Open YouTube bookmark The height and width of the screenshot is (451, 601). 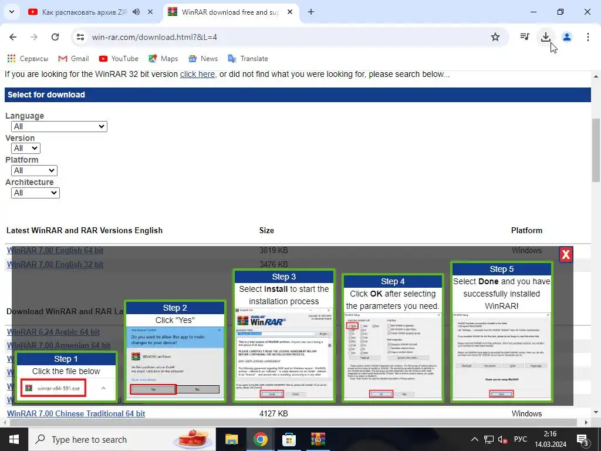tap(119, 59)
